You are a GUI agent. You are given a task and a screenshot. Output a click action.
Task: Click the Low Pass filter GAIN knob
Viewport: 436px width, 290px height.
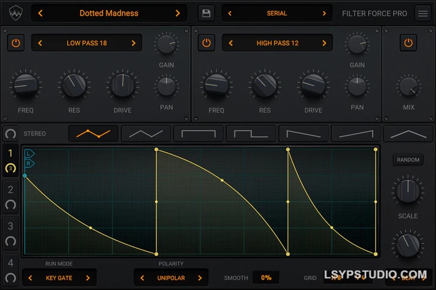tap(166, 44)
